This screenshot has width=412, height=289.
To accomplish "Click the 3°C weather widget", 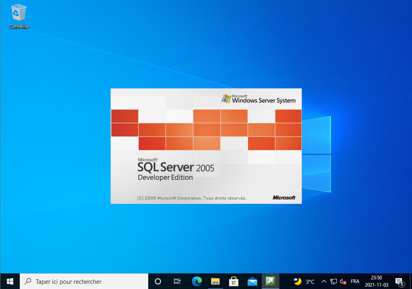I will (304, 281).
